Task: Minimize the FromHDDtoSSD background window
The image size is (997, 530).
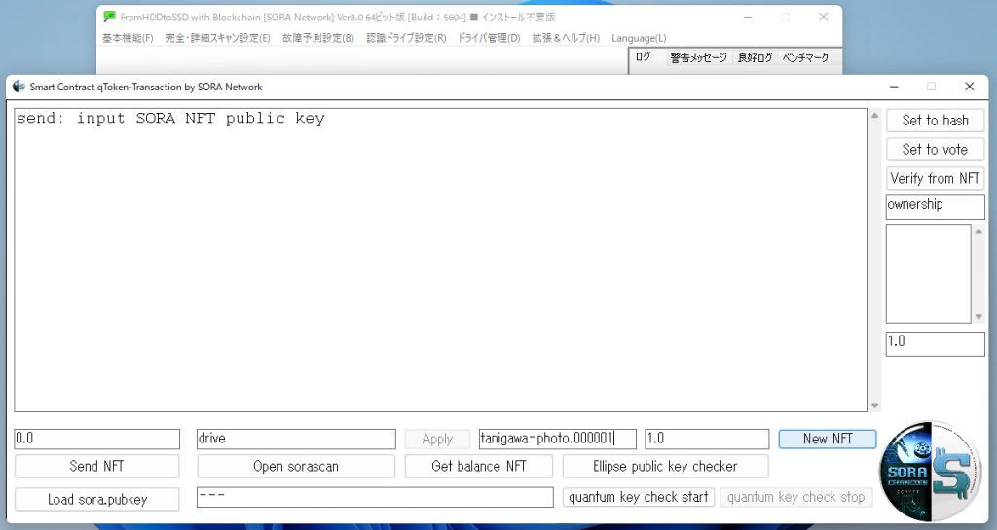Action: (x=748, y=18)
